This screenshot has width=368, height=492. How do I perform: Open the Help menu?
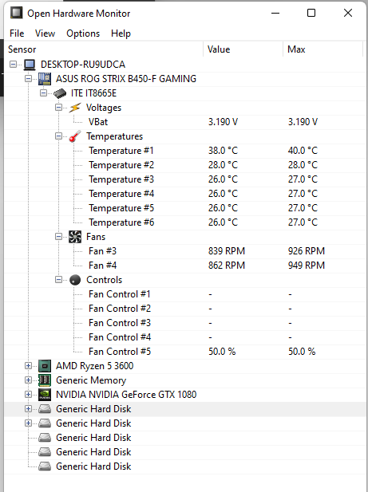tap(121, 33)
